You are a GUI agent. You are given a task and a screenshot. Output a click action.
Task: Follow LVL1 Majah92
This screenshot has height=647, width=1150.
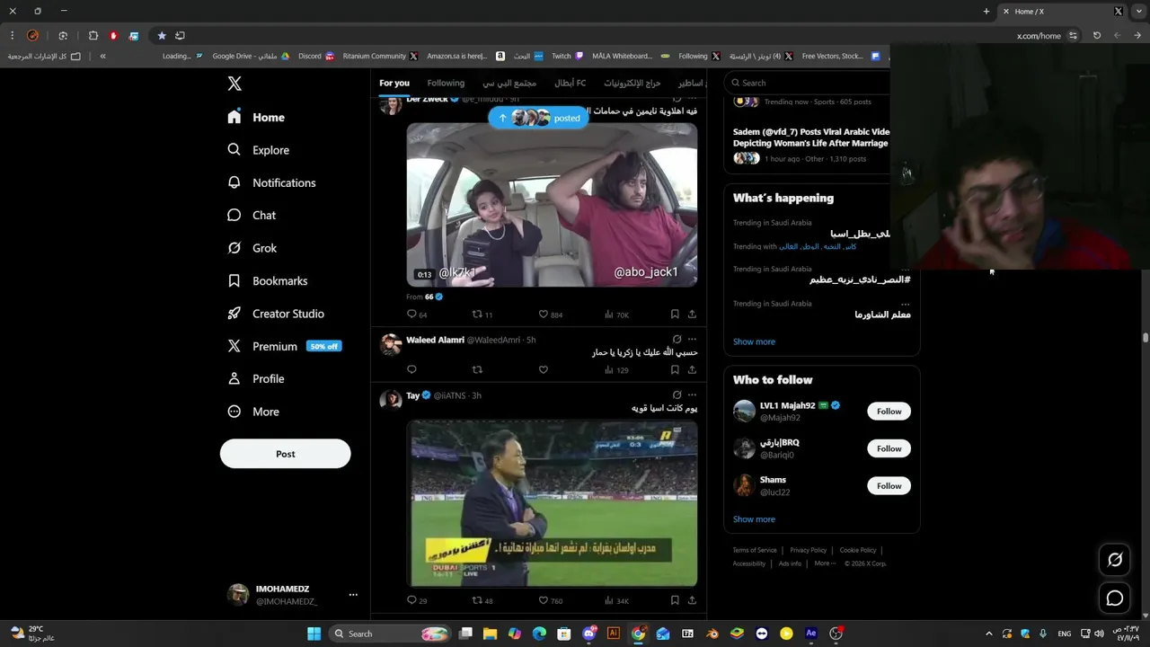click(x=889, y=412)
